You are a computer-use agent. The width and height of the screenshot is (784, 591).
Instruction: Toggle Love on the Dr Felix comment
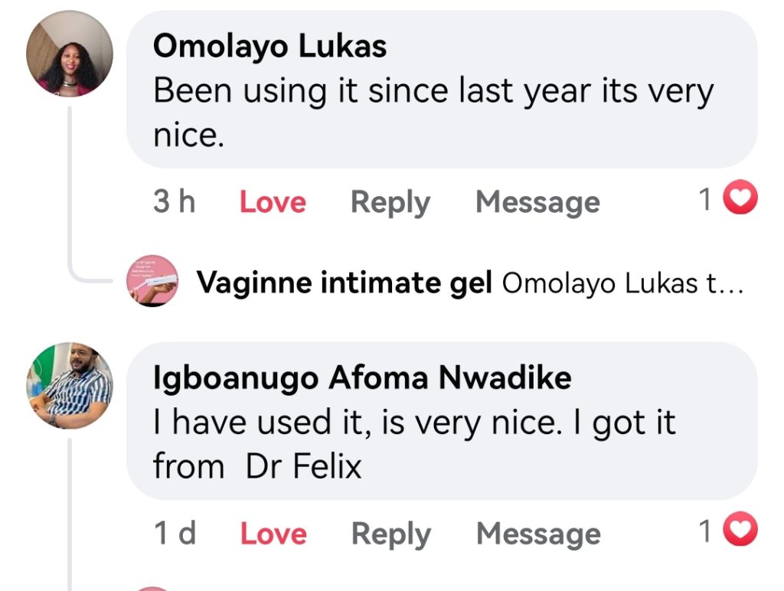tap(273, 534)
